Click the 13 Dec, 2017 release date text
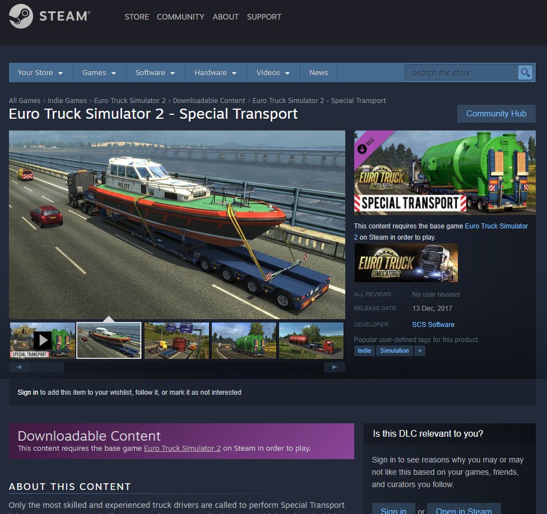Viewport: 547px width, 514px height. (432, 309)
